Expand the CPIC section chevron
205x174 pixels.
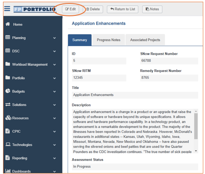(x=54, y=132)
